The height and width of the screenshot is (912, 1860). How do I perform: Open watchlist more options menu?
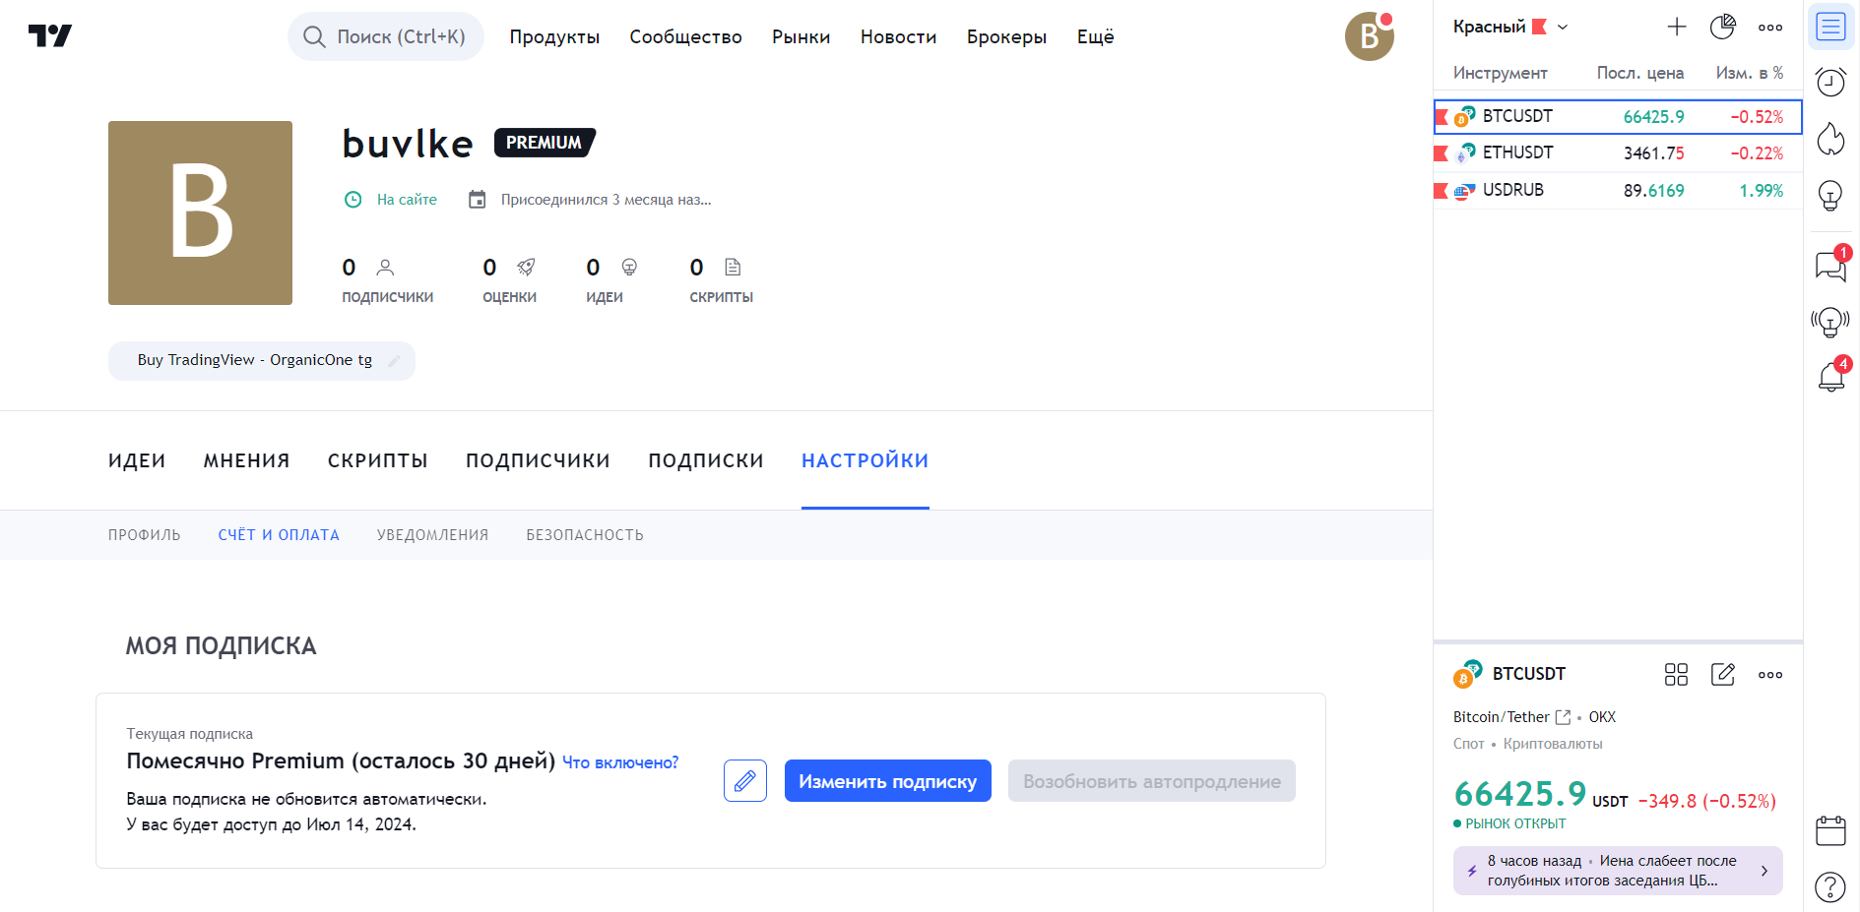[x=1770, y=28]
